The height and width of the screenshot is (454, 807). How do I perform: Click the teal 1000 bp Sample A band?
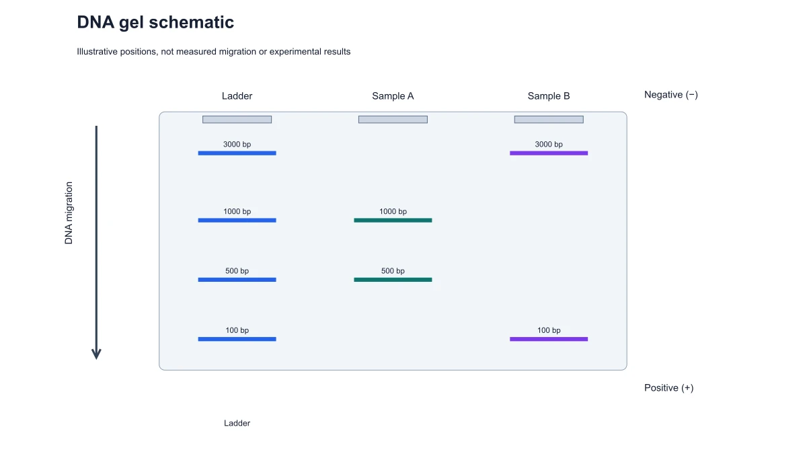(393, 221)
